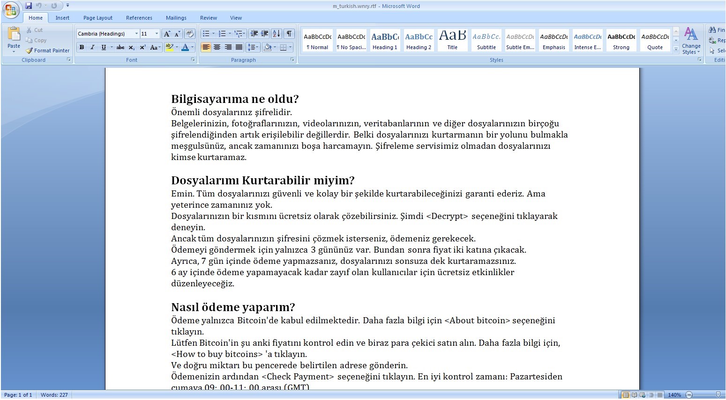726x400 pixels.
Task: Click the 140% zoom level
Action: click(674, 395)
